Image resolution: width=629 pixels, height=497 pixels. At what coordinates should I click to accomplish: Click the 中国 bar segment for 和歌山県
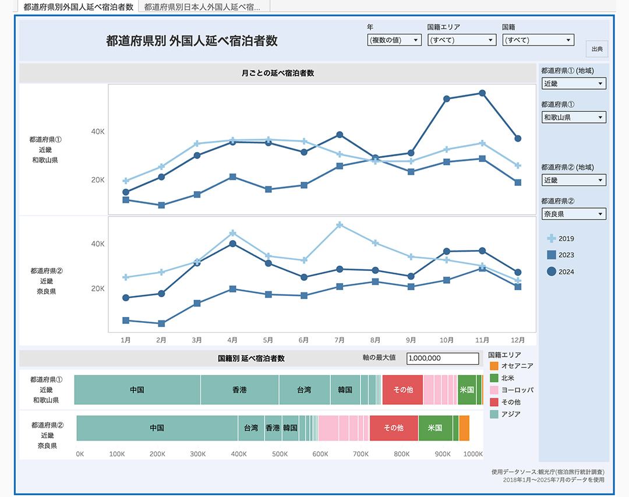tap(137, 390)
